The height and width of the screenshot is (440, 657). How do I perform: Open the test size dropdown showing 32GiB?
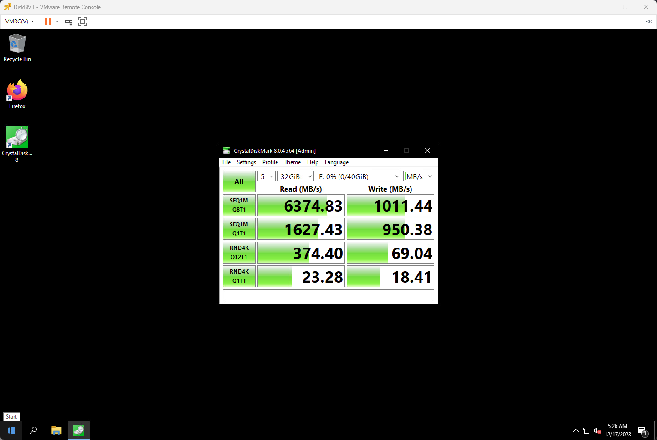pyautogui.click(x=296, y=176)
